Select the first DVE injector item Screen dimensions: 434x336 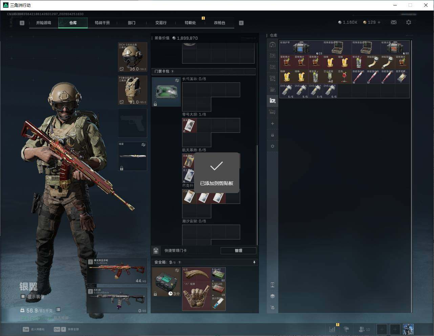287,91
